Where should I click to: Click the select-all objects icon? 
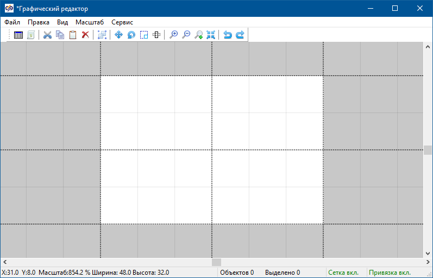(x=102, y=35)
